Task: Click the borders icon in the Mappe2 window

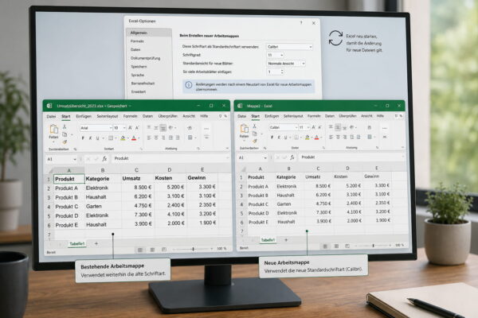Action: coord(296,138)
